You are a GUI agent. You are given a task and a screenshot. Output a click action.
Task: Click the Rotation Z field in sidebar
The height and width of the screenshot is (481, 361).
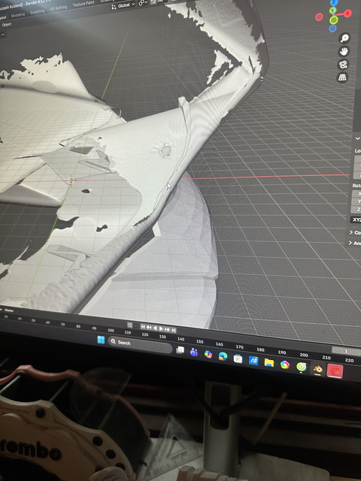356,210
